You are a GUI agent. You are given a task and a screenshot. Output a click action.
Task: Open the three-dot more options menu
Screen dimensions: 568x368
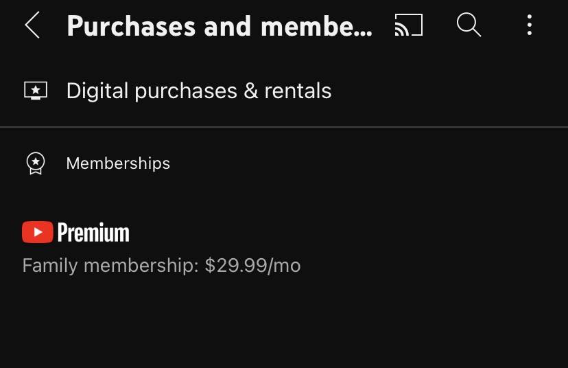click(x=529, y=25)
